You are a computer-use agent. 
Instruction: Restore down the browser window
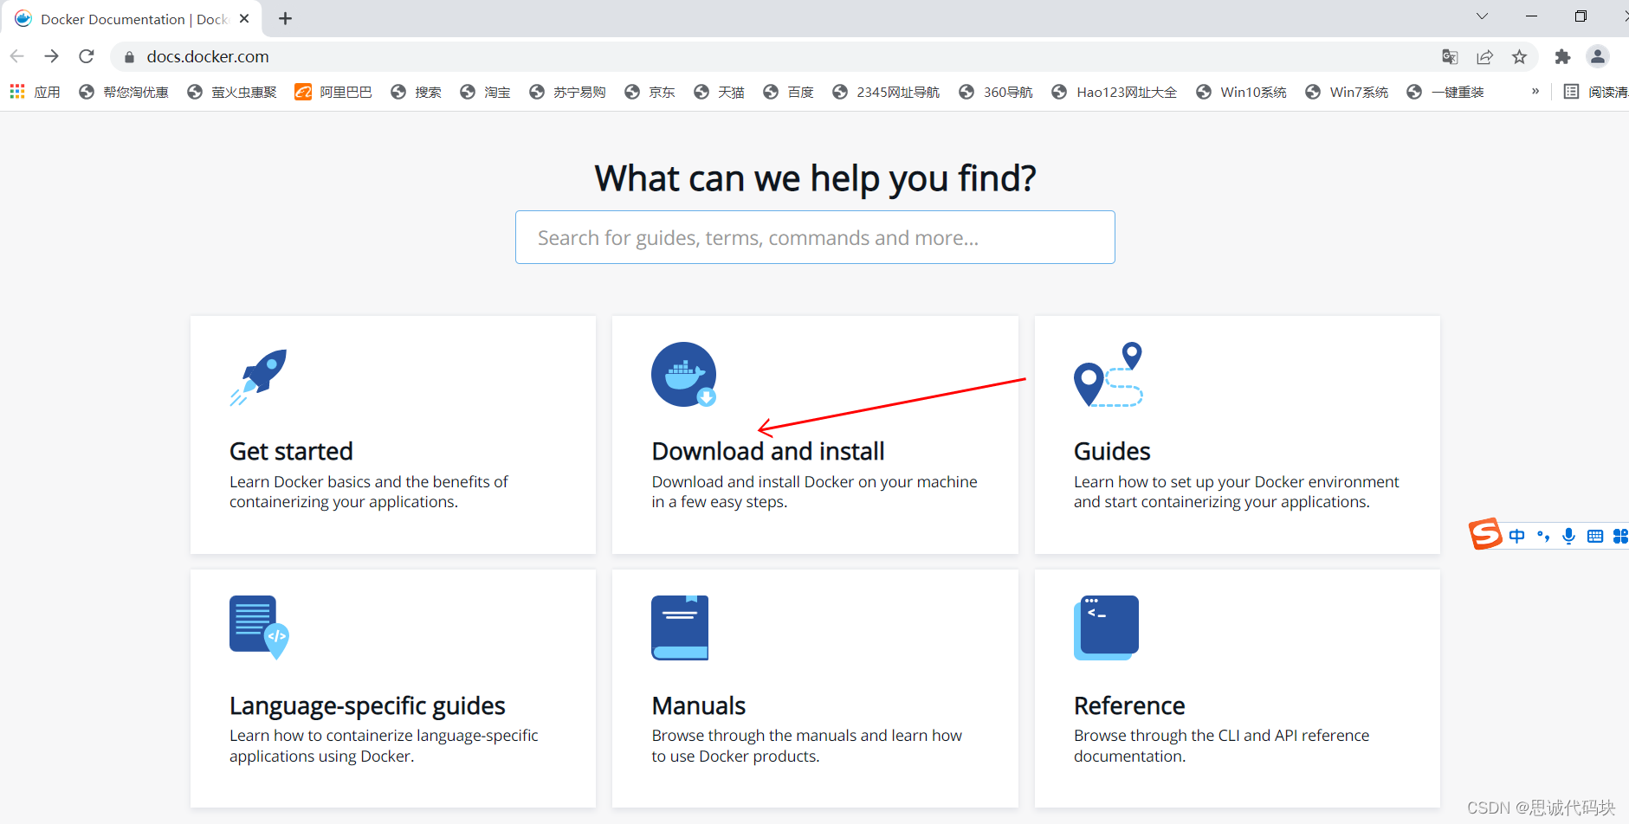(x=1581, y=16)
